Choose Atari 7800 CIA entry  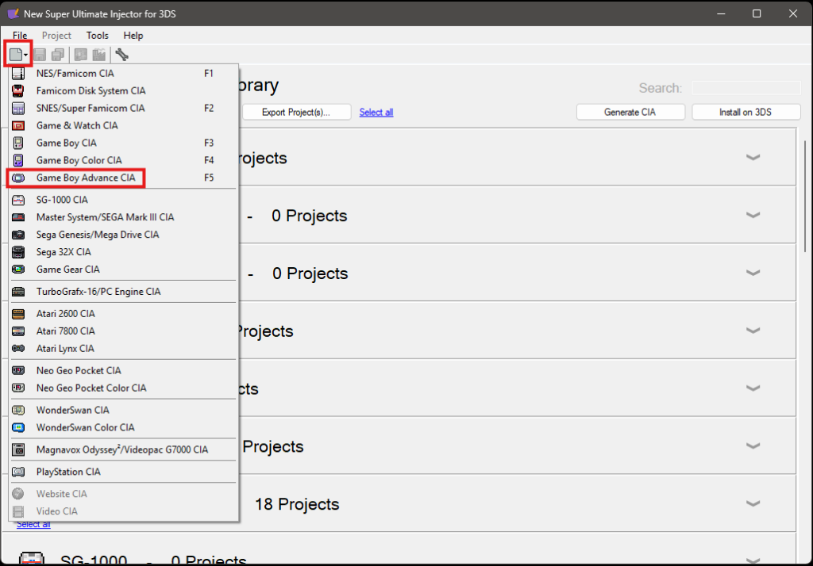coord(123,331)
